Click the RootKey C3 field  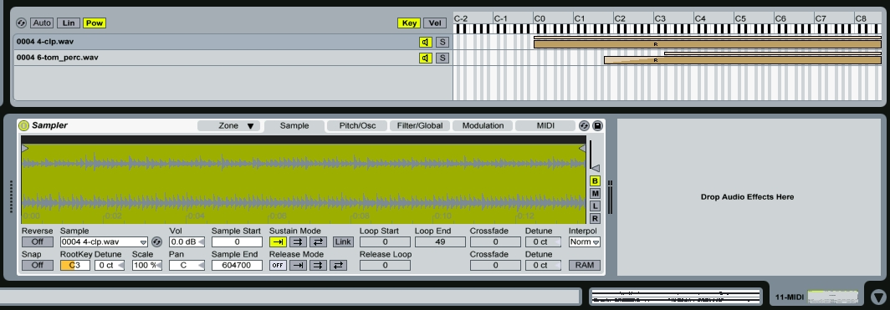75,265
